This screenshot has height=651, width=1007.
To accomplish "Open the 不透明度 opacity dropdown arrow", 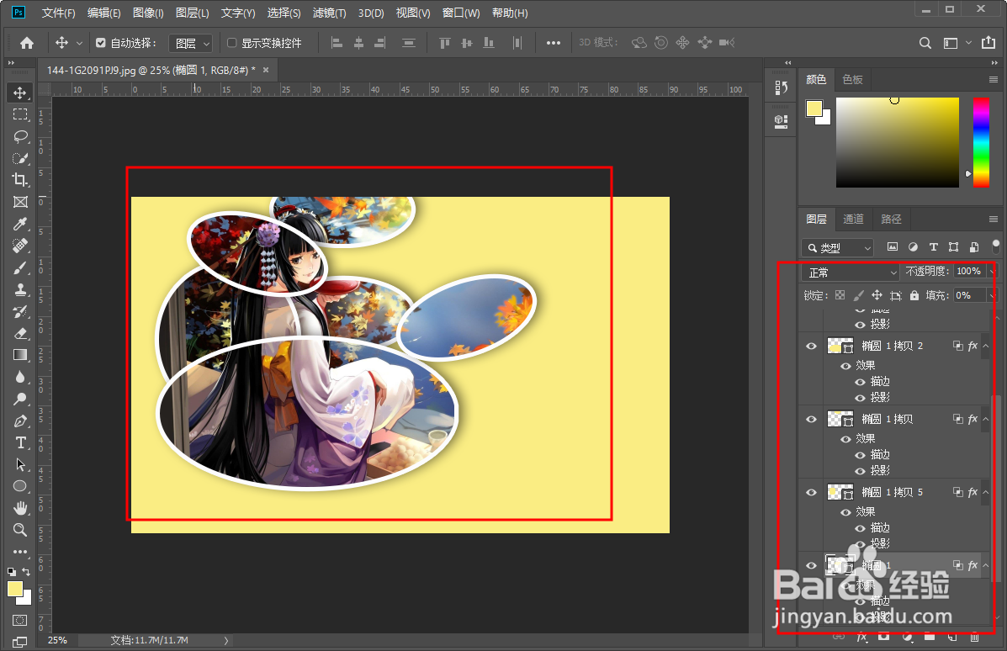I will [x=992, y=272].
